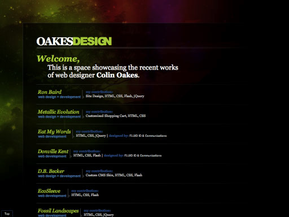The width and height of the screenshot is (289, 217).
Task: Click 'HTML, CSS, Flash' in EcoSleeve row
Action: click(x=85, y=195)
